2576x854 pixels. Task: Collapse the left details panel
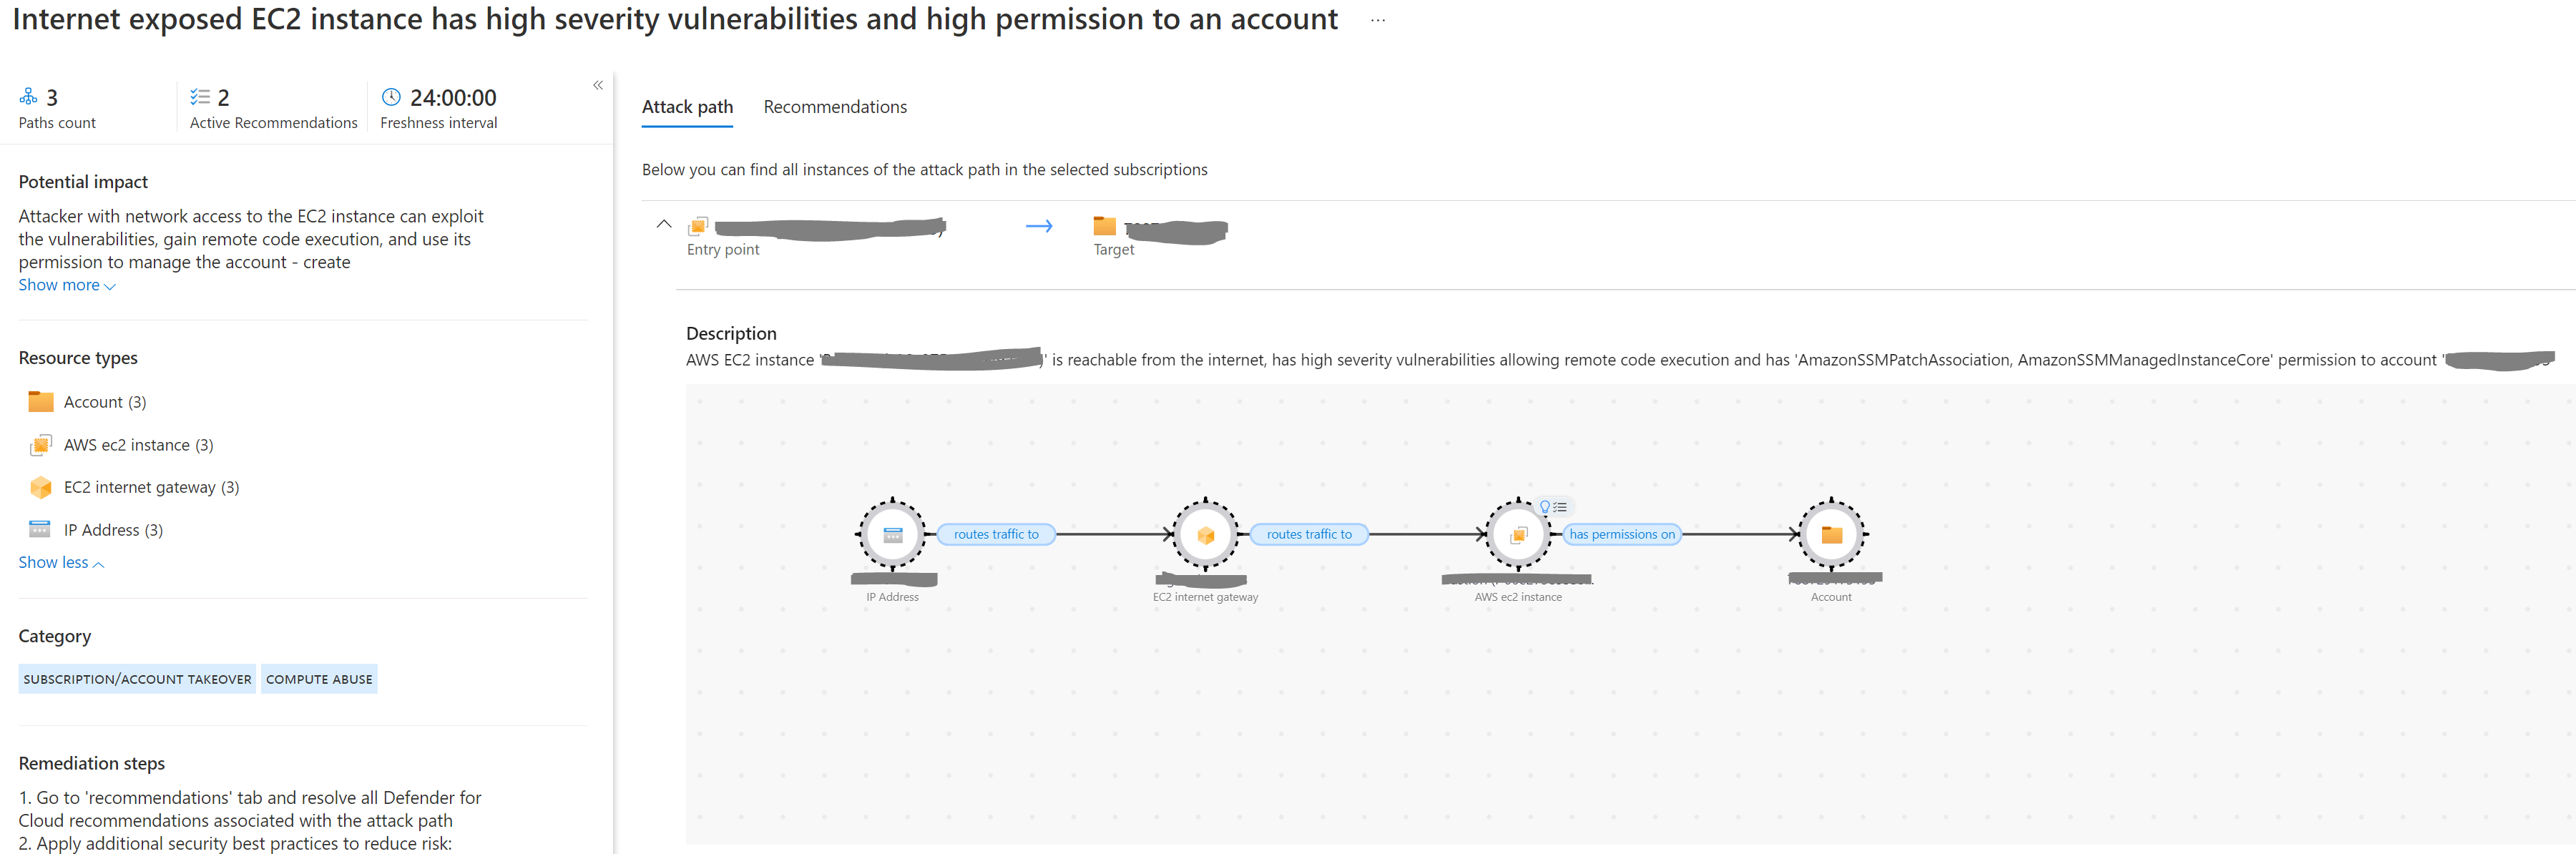(x=598, y=85)
